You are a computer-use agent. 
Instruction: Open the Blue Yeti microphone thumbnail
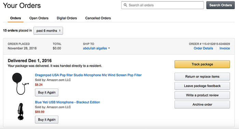(x=20, y=111)
